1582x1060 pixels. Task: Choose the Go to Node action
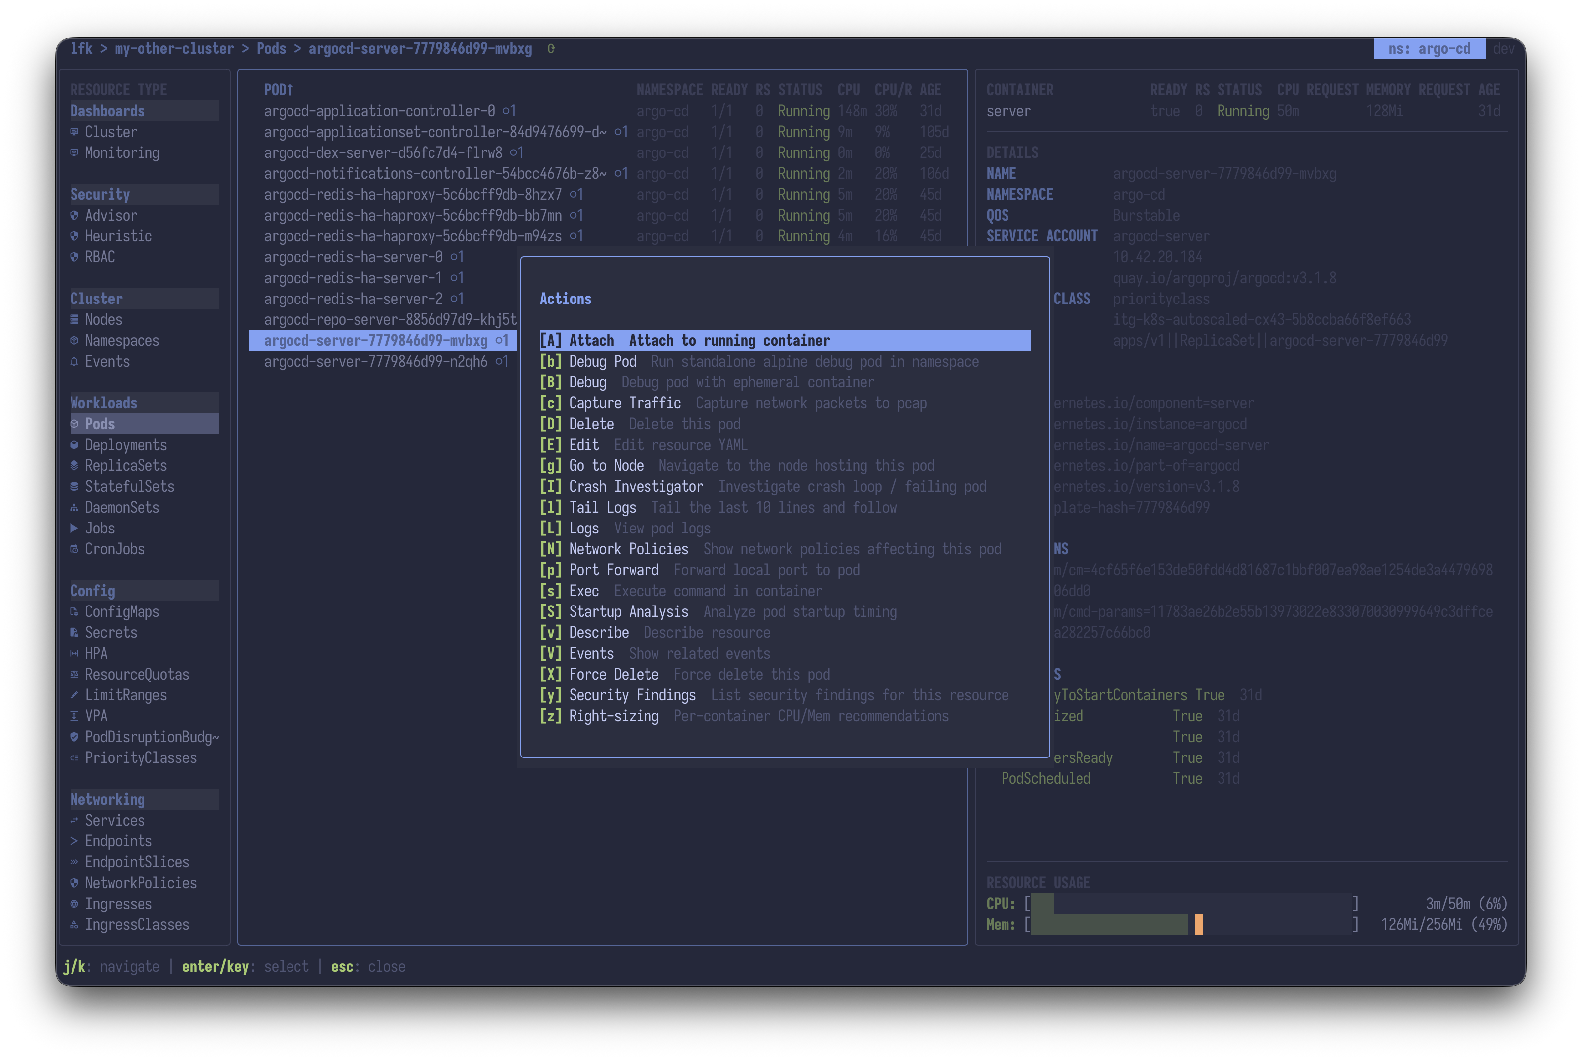tap(785, 466)
